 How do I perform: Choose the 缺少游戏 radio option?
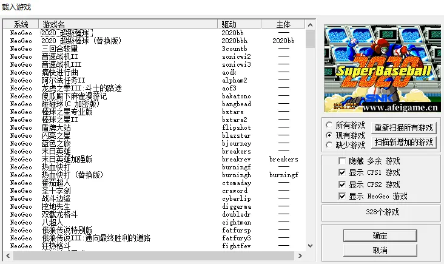(329, 145)
